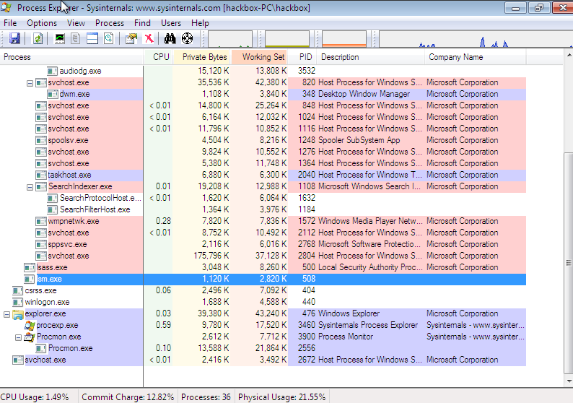Click the Physical Usage status entry

(x=281, y=397)
